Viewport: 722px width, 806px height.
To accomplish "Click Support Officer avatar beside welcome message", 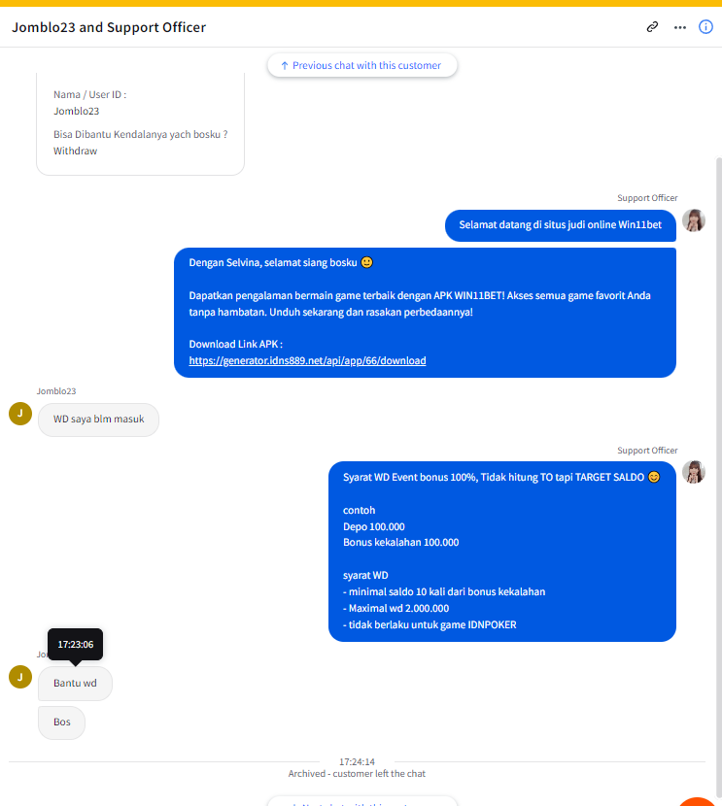I will pyautogui.click(x=693, y=220).
